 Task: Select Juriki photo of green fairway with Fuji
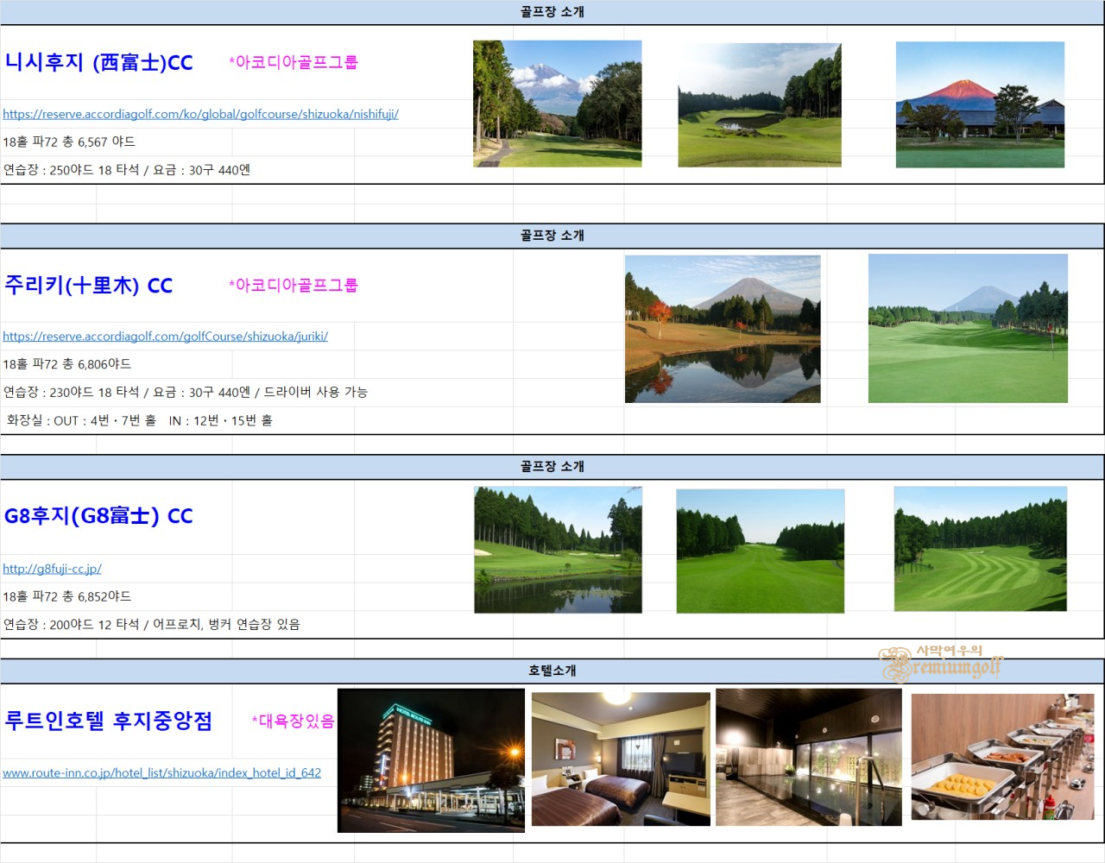pyautogui.click(x=968, y=328)
